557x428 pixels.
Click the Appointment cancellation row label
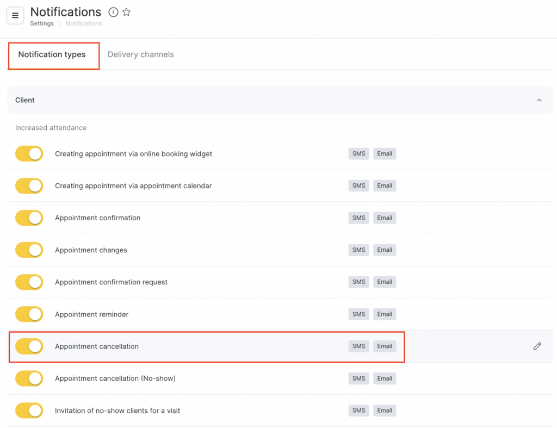tap(97, 346)
